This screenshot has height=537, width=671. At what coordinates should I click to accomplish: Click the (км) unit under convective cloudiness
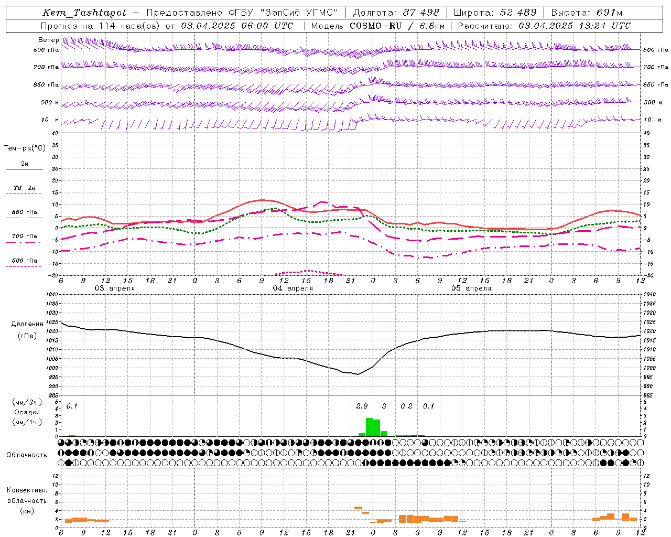(x=27, y=511)
